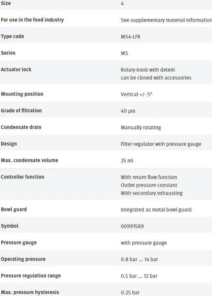Click the Pressure regulation range label

(x=31, y=276)
